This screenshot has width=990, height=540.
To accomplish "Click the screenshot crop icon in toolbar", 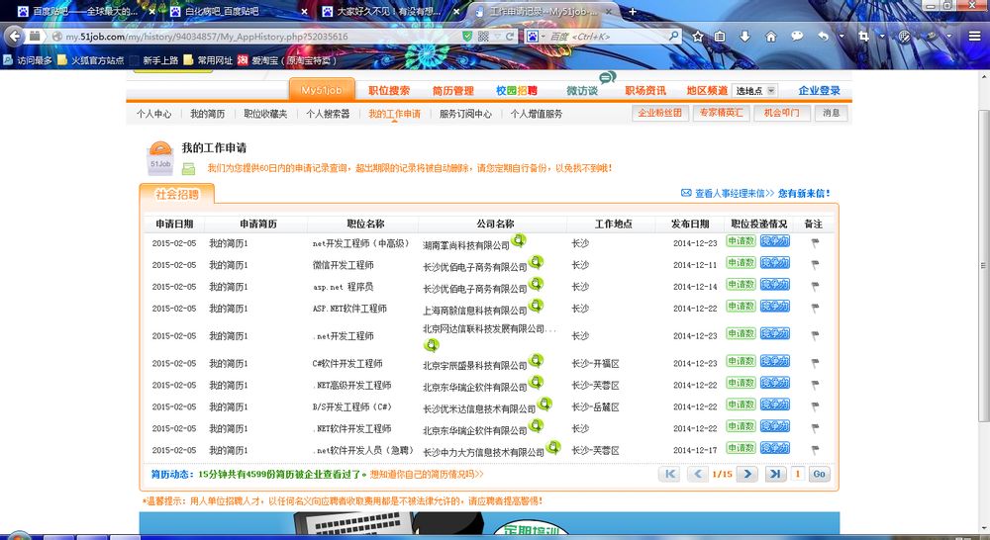I will (x=863, y=37).
